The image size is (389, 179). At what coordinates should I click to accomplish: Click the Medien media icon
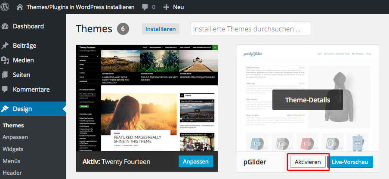coord(5,61)
